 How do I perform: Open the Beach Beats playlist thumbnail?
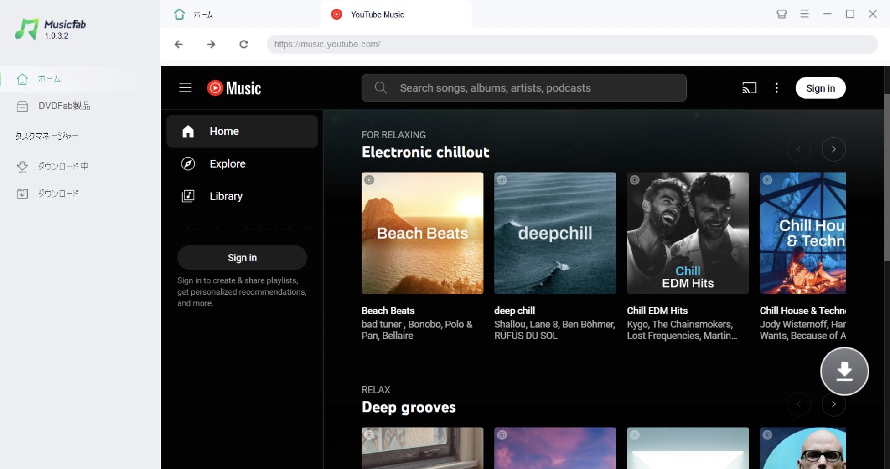click(422, 233)
